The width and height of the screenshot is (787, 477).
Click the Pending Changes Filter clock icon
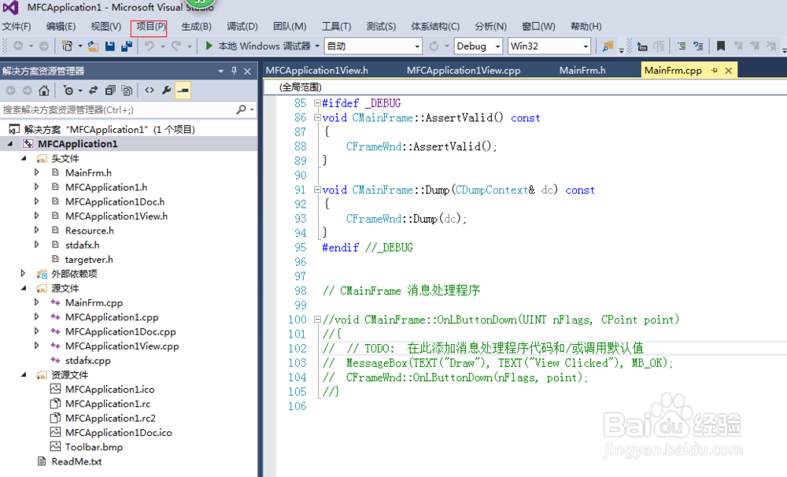[x=68, y=91]
